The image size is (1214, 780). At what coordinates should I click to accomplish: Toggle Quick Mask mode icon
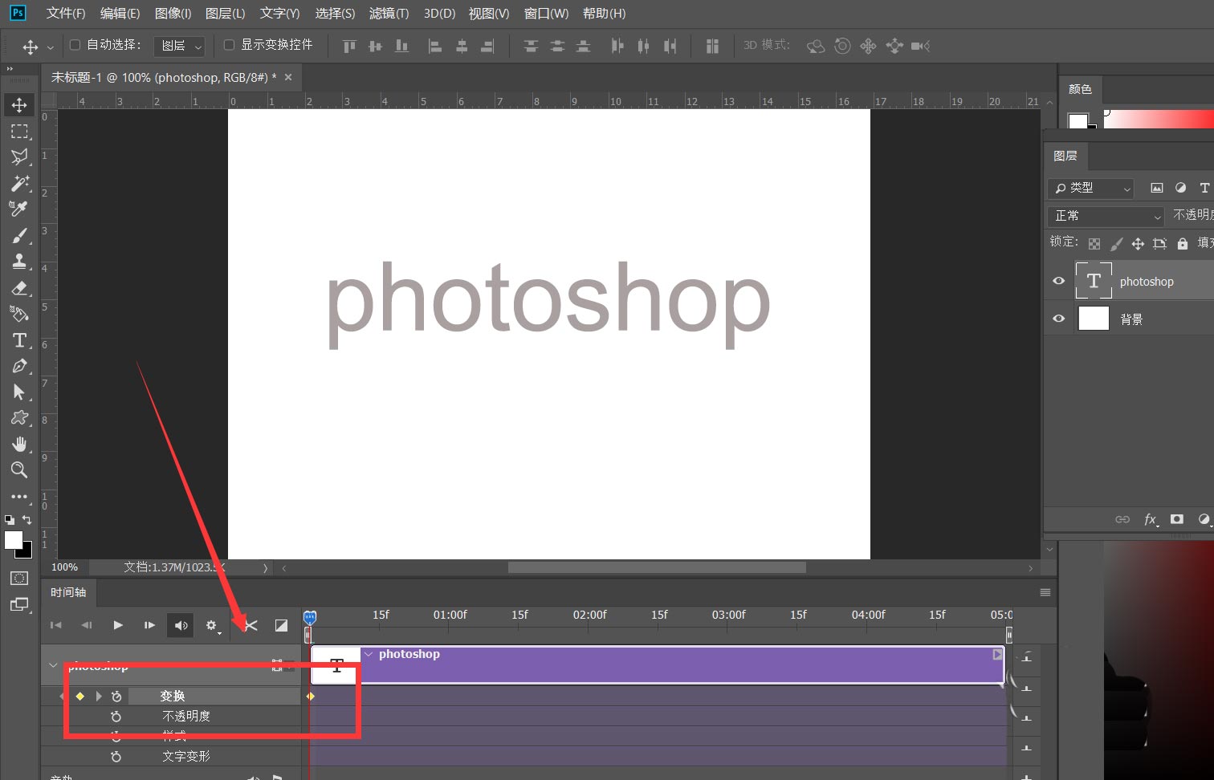[x=19, y=579]
